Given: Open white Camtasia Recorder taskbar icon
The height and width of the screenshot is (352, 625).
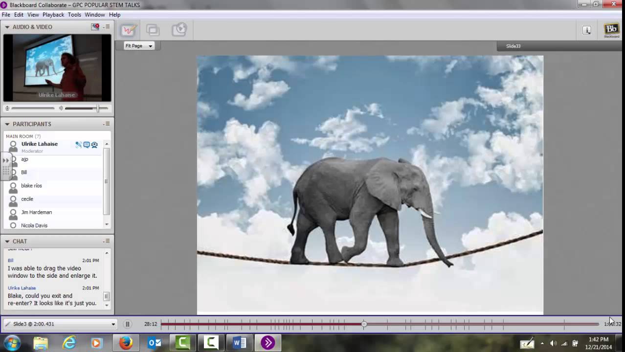Looking at the screenshot, I should 211,343.
